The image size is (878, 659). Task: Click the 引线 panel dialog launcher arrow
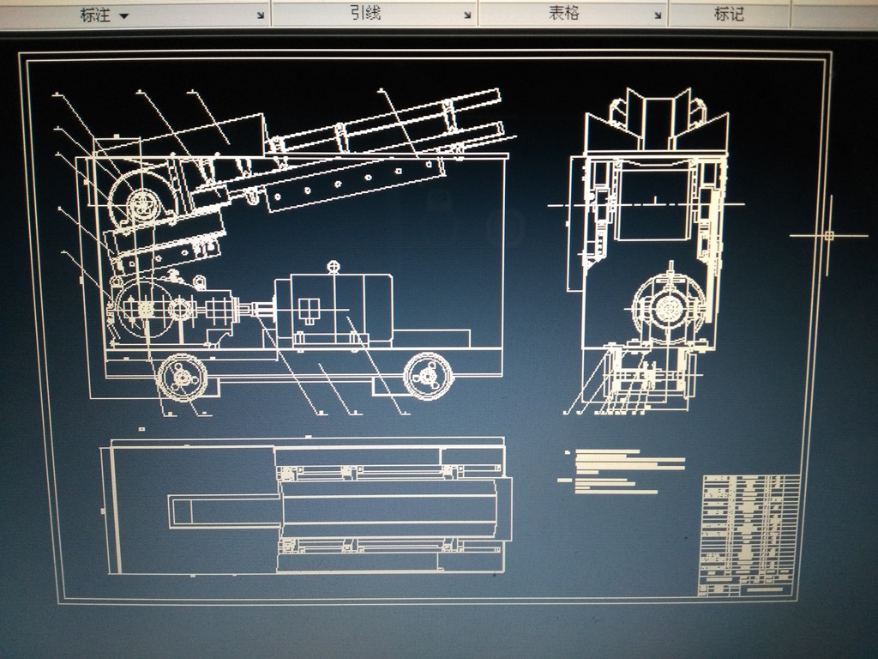point(467,15)
